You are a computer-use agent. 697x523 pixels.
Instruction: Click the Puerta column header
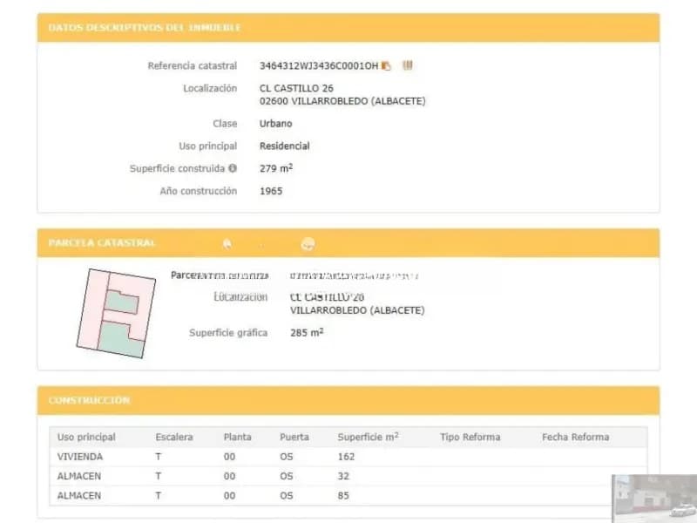coord(294,438)
